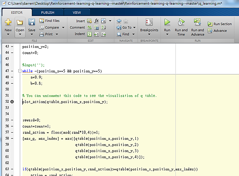
Task: Click the Insert function fx icon
Action: (96, 20)
